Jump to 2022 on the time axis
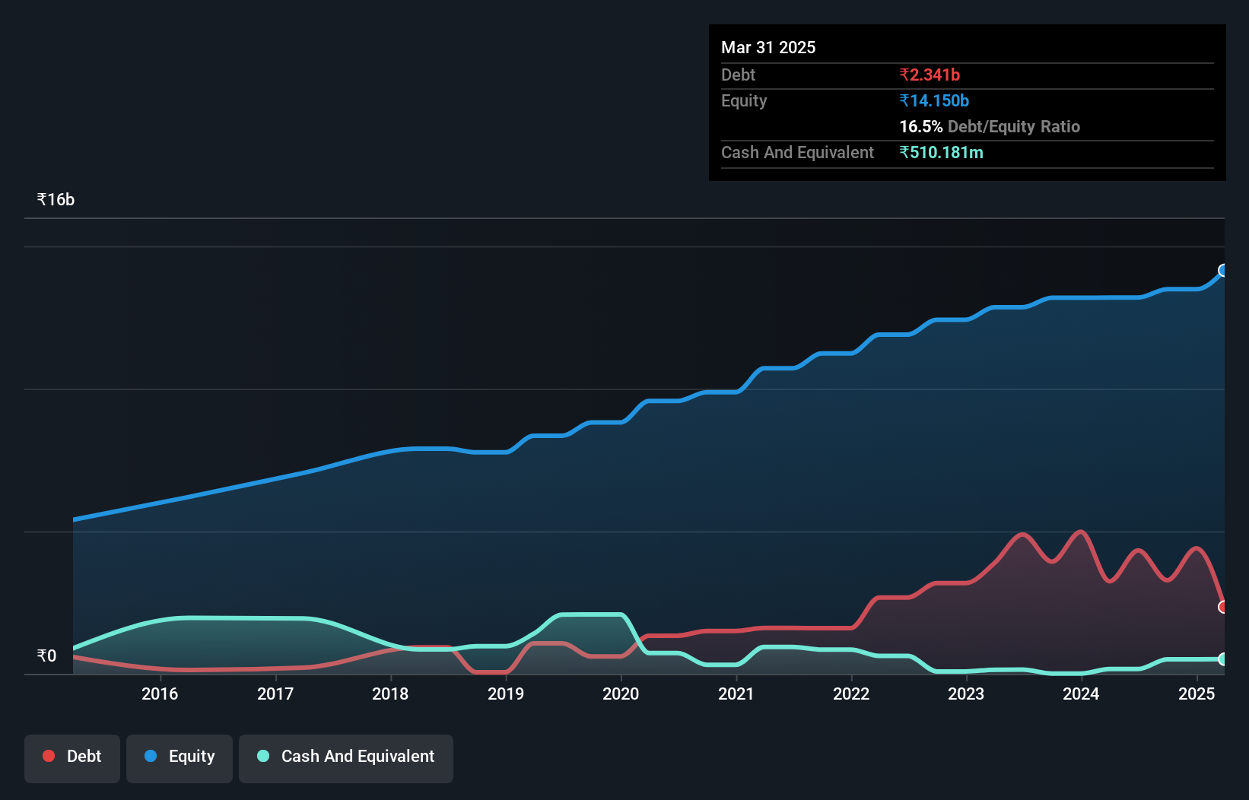 851,694
